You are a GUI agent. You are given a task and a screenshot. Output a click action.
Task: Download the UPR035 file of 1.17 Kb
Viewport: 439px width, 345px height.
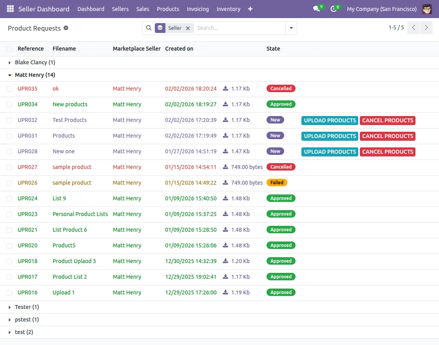pos(225,89)
